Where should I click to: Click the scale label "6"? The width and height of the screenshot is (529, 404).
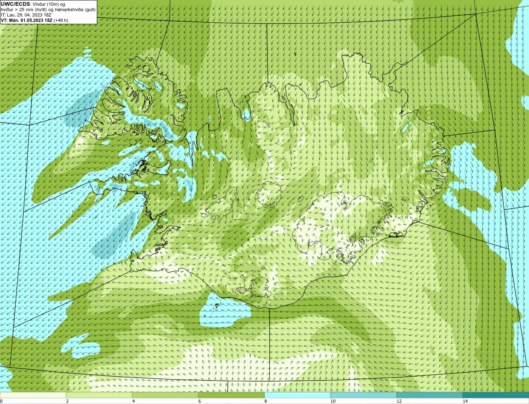[x=200, y=401]
